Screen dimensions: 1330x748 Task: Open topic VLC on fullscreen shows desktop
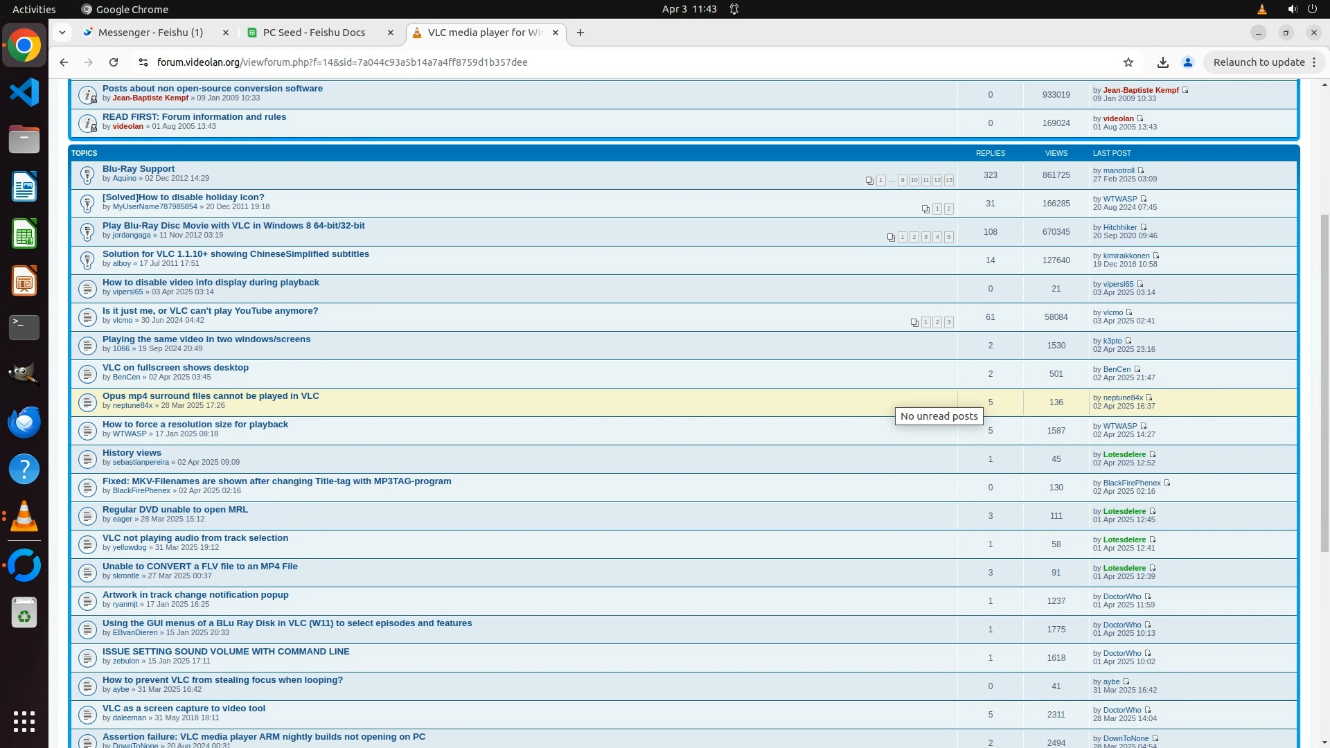[175, 368]
